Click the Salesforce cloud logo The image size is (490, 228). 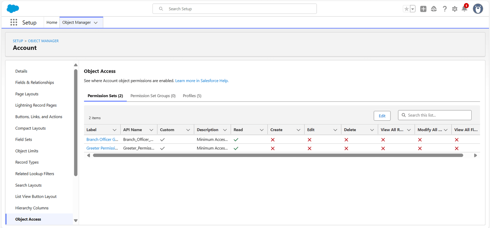click(x=13, y=9)
